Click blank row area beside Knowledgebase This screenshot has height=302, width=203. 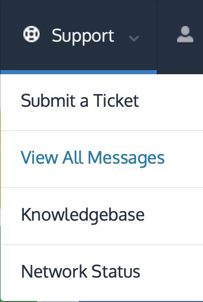tap(174, 216)
